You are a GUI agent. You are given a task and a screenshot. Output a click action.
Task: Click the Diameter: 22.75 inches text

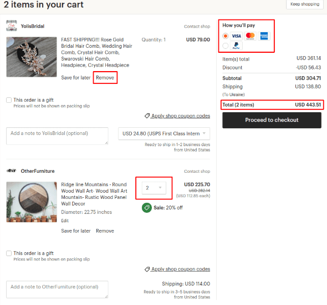(86, 212)
